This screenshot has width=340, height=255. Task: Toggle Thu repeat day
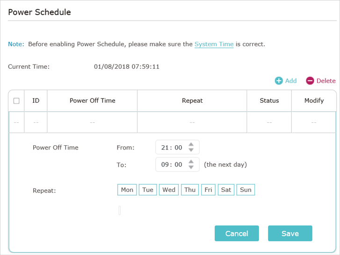pyautogui.click(x=190, y=190)
